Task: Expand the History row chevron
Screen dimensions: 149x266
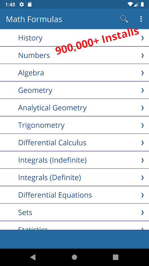Action: (x=142, y=38)
